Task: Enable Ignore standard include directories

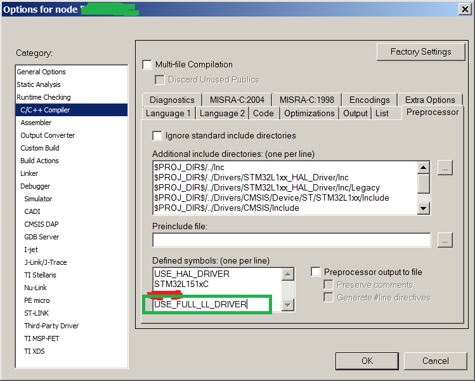Action: [157, 136]
